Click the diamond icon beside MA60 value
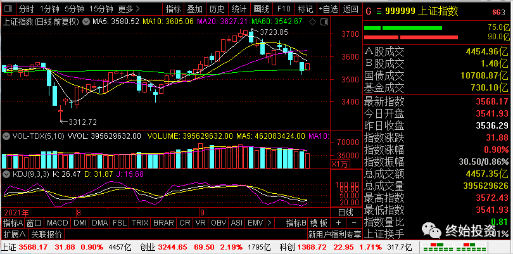513x254 pixels. click(313, 22)
